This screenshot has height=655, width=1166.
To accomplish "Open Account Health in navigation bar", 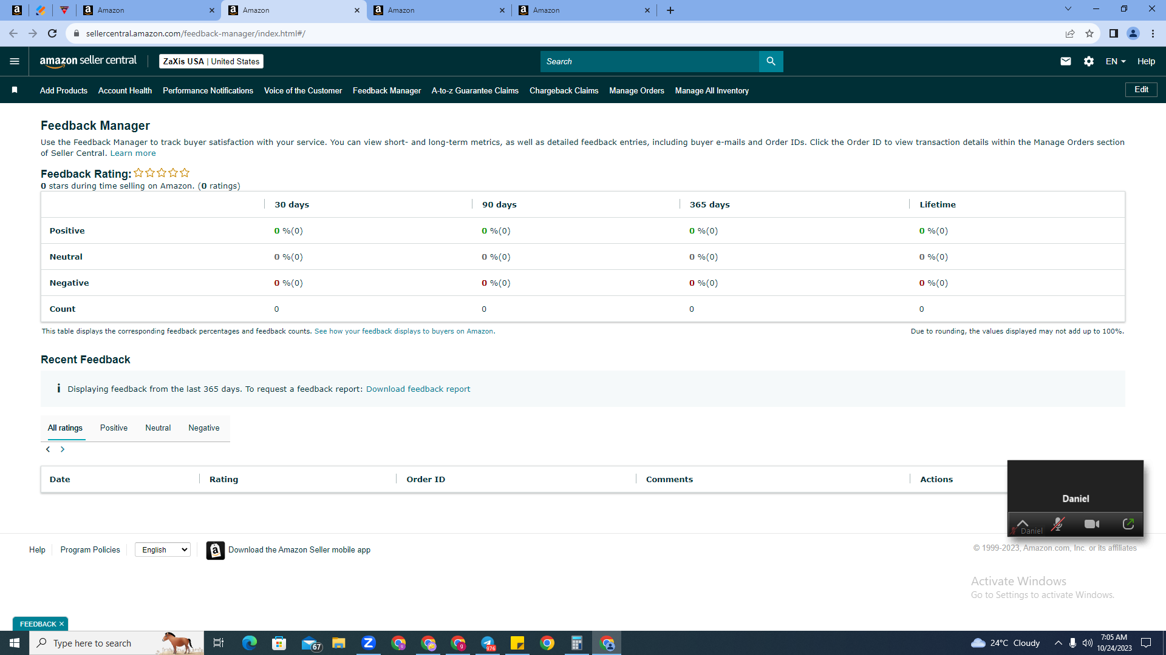I will tap(125, 90).
